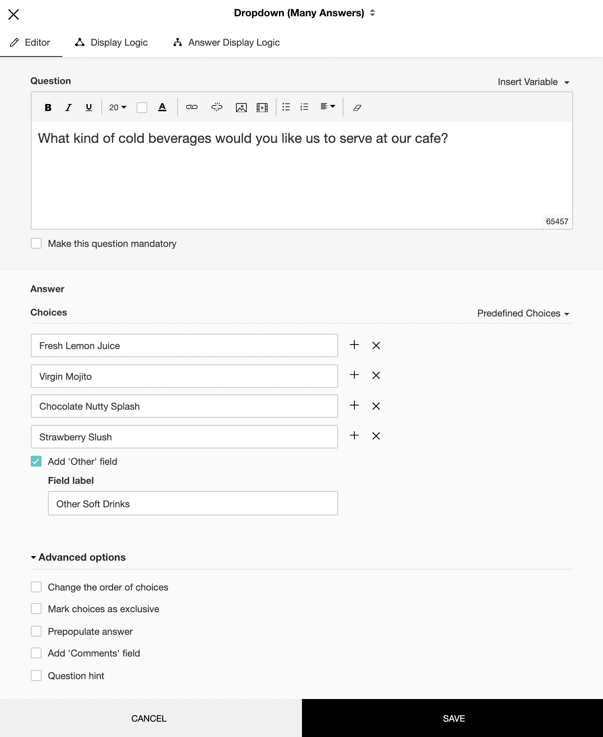Screen dimensions: 603x737
Task: Collapse the Advanced options section
Action: 78,557
